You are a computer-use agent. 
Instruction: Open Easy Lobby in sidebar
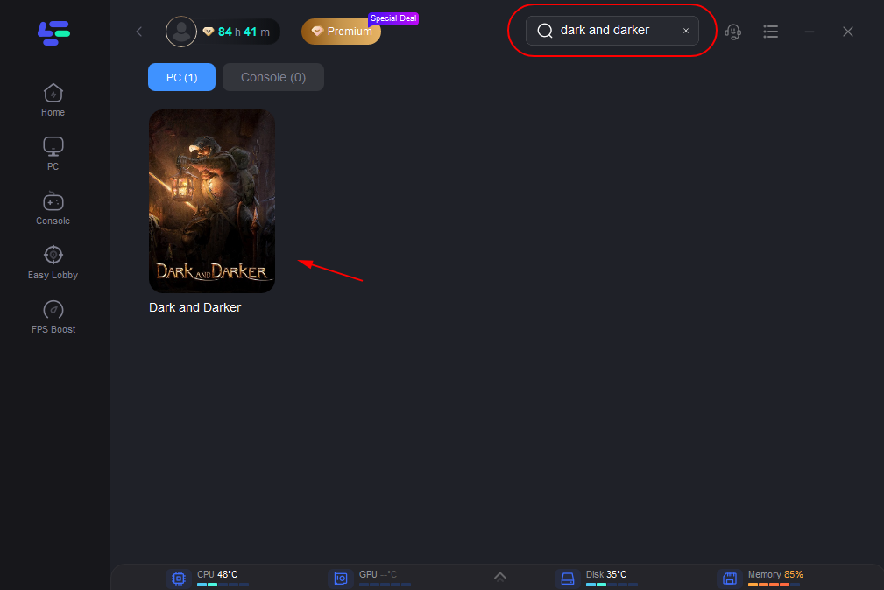(53, 263)
